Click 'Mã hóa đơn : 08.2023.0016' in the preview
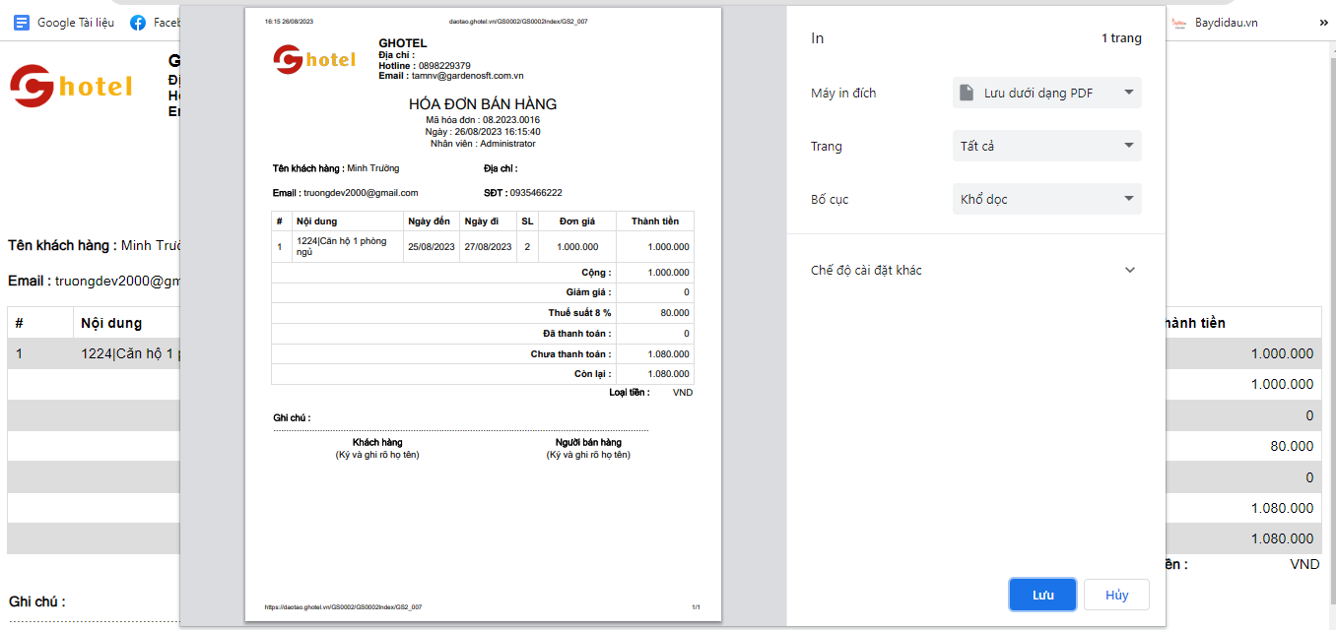The image size is (1336, 630). click(483, 120)
